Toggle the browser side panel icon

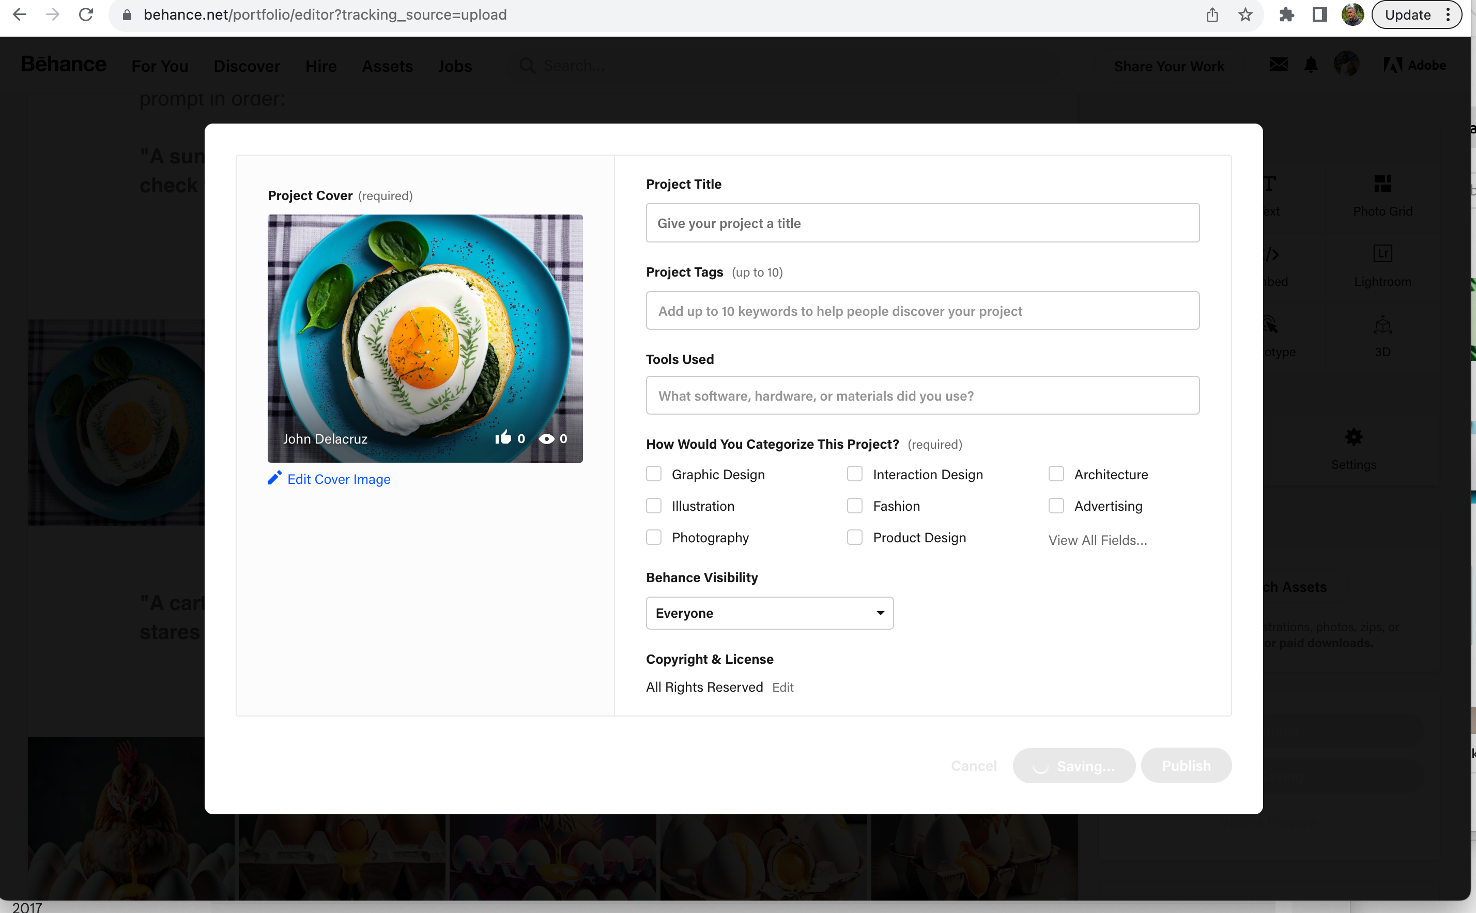pyautogui.click(x=1320, y=14)
